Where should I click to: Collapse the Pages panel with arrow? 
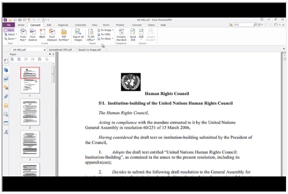tap(53, 54)
